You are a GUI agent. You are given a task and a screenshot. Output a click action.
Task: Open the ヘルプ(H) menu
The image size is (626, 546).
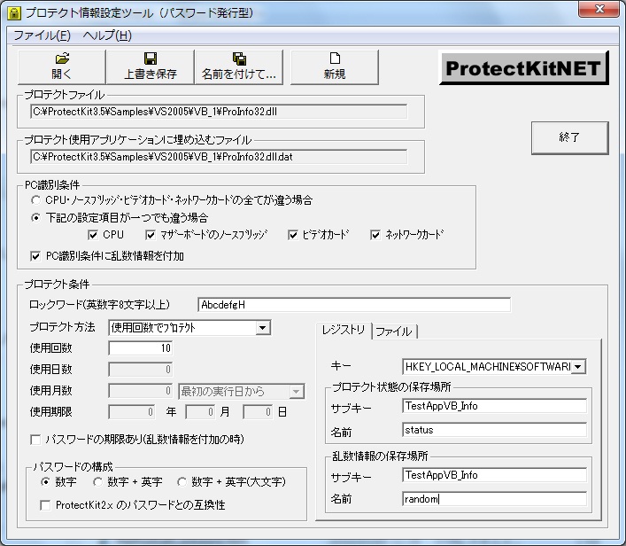pos(107,35)
